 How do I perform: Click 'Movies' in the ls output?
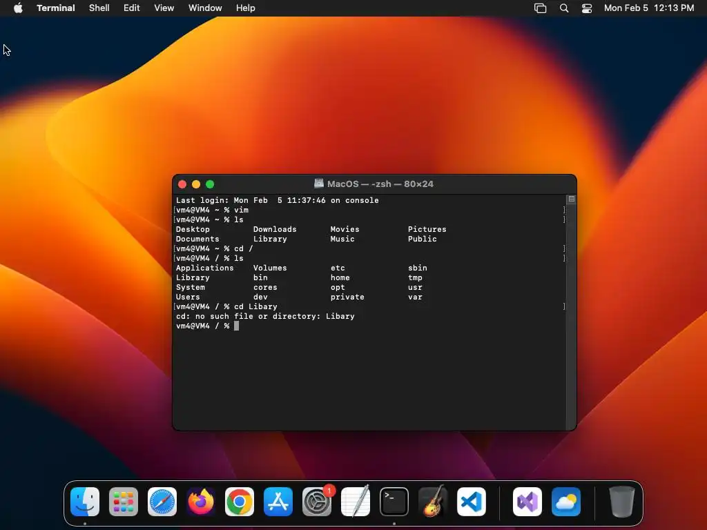coord(345,229)
